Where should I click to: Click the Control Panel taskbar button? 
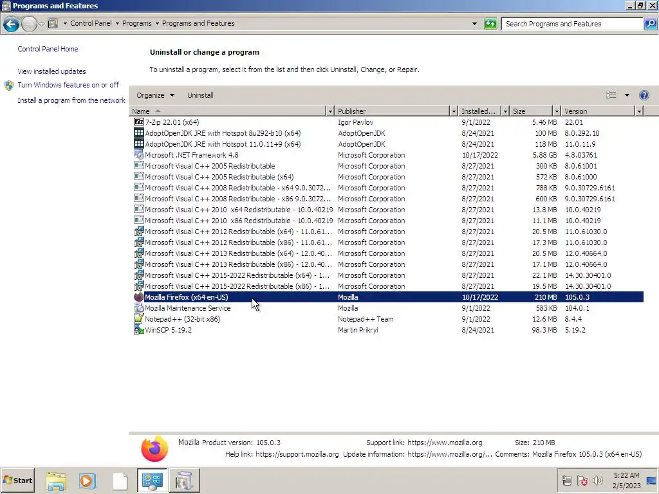pos(152,480)
